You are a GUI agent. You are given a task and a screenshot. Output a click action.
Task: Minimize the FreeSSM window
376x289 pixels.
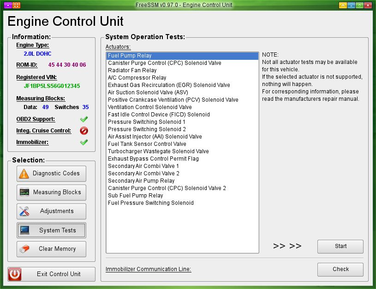[x=351, y=5]
